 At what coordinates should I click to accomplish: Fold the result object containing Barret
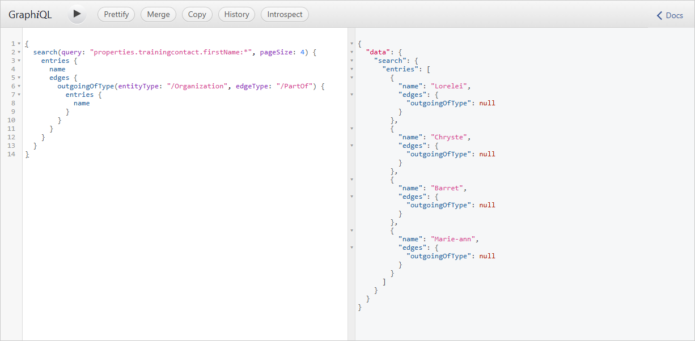[x=351, y=180]
